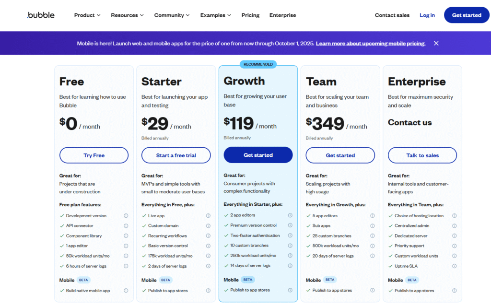Open the Examples dropdown menu
The image size is (491, 306).
215,15
